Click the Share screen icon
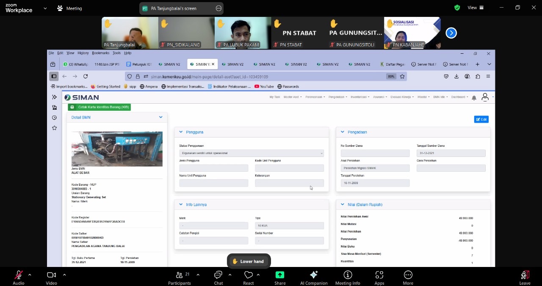542x286 pixels. pos(280,277)
